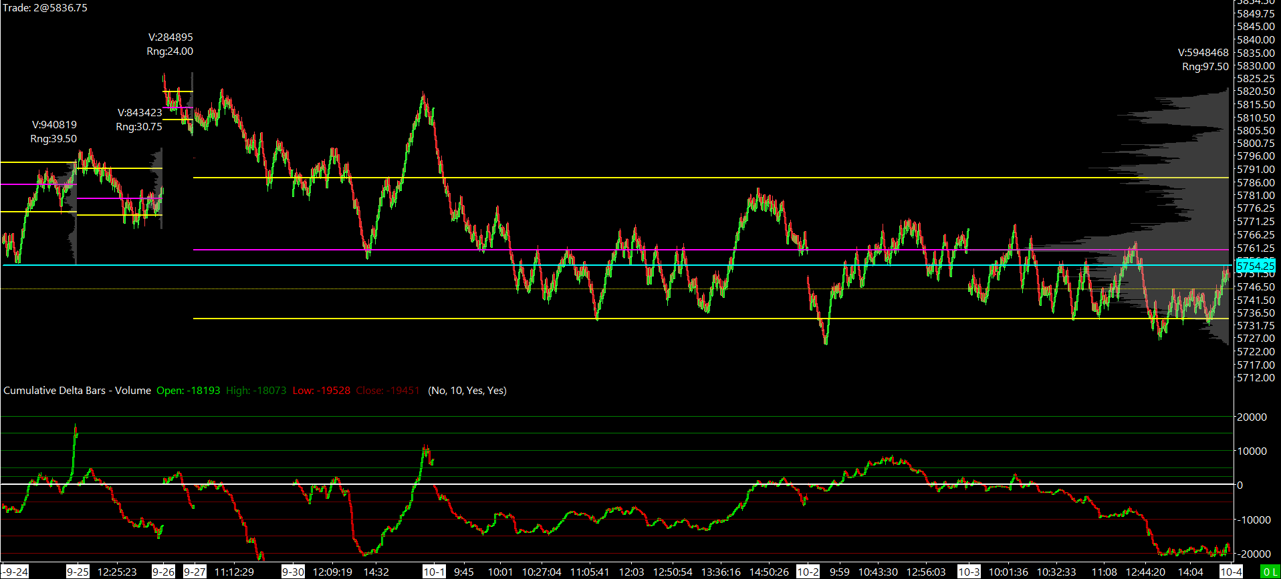
Task: Click the 10:43:30 time label
Action: click(879, 572)
